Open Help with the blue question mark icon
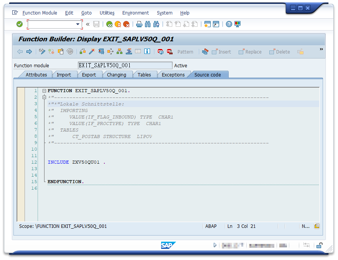Screen dimensions: 338x260 (x=229, y=24)
